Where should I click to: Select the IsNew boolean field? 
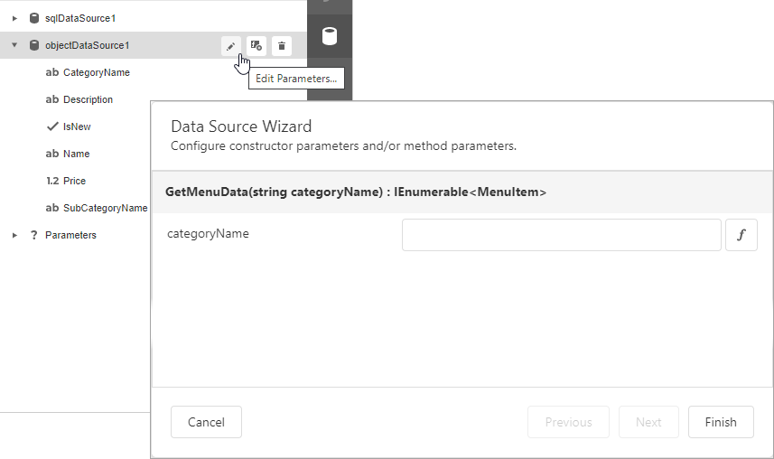coord(77,126)
